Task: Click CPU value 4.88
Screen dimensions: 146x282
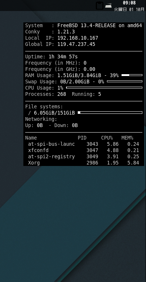Action: pyautogui.click(x=113, y=150)
